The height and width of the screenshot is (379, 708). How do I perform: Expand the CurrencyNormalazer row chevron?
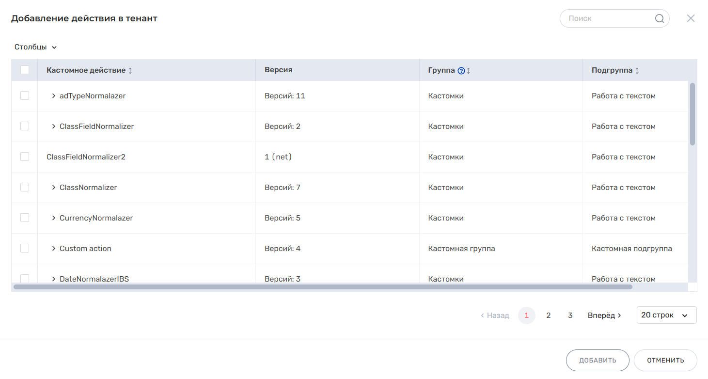[54, 218]
